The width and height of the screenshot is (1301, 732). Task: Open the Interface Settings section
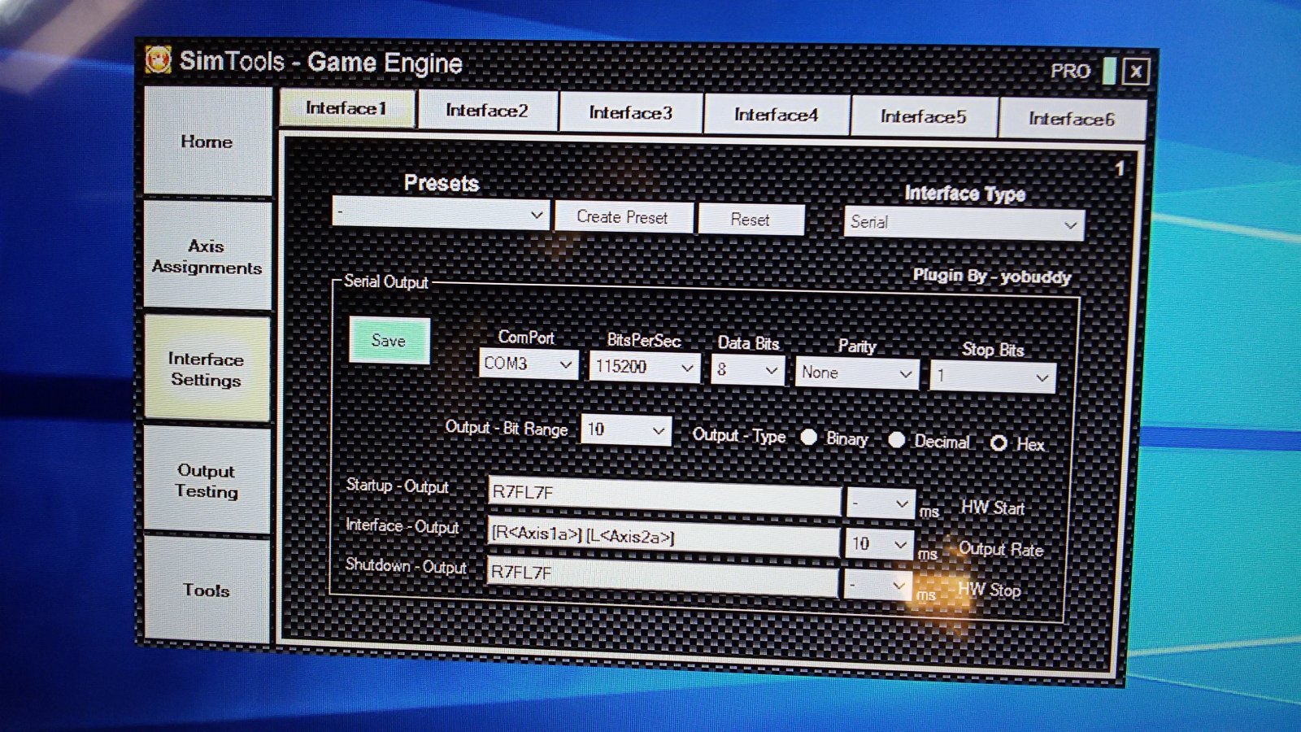207,369
